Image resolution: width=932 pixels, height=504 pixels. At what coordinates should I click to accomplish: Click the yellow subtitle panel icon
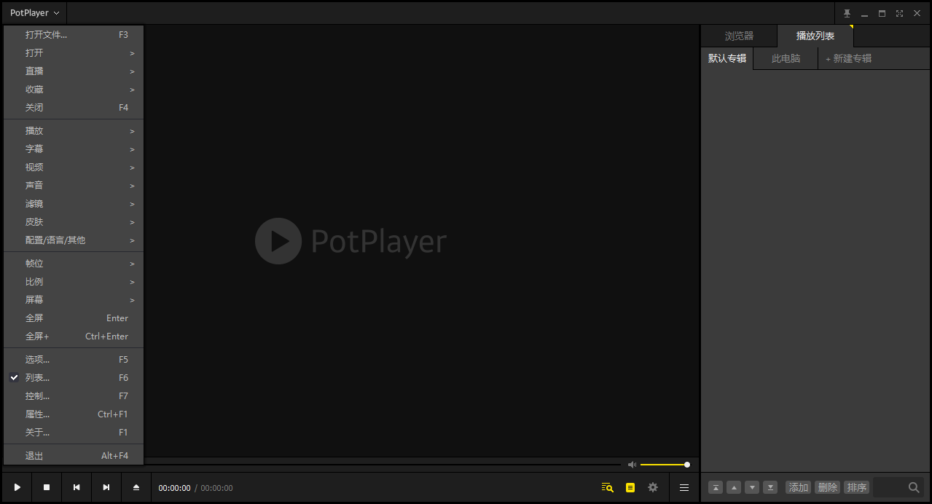pos(630,487)
